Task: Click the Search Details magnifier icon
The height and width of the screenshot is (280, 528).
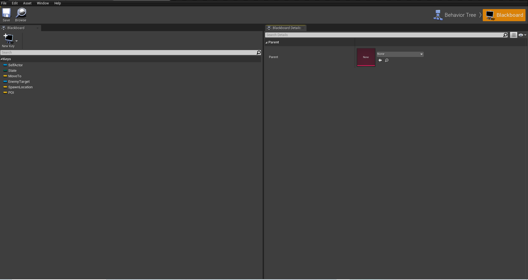Action: click(505, 35)
